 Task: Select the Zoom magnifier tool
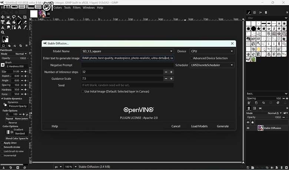point(3,33)
